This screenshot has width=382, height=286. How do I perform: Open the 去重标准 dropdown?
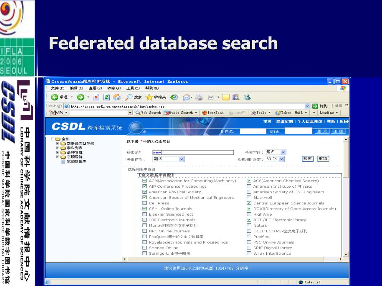(169, 159)
